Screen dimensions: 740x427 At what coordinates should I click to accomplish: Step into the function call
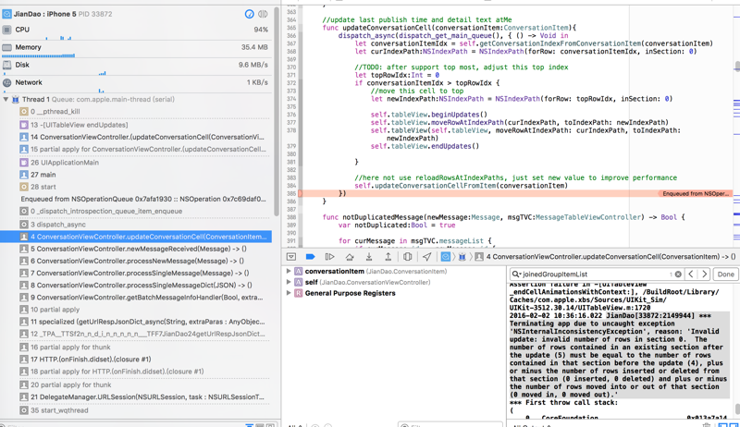click(368, 257)
